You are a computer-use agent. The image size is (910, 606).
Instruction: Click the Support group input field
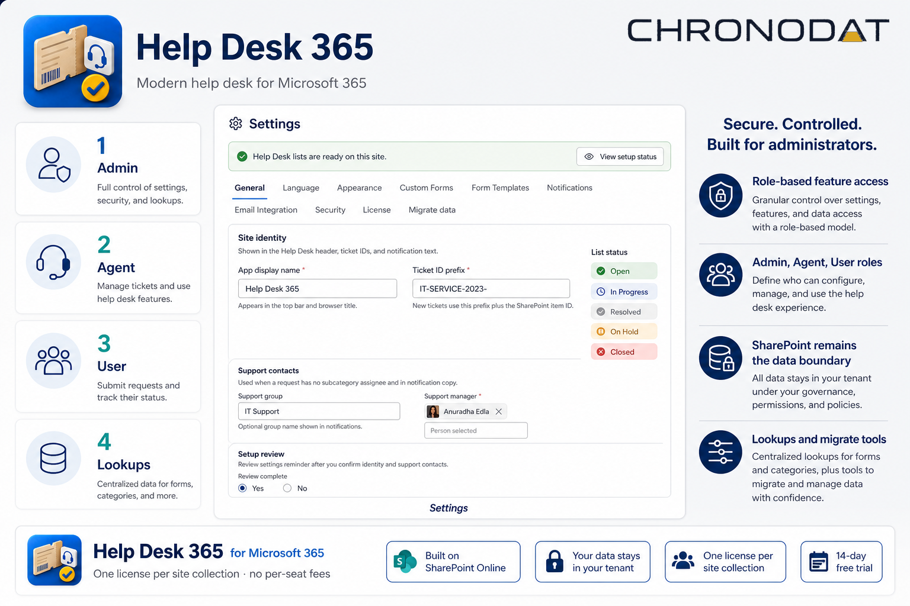319,411
